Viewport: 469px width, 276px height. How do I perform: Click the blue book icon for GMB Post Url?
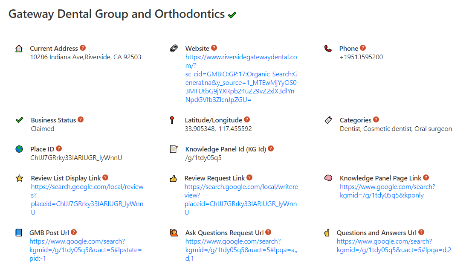coord(18,233)
